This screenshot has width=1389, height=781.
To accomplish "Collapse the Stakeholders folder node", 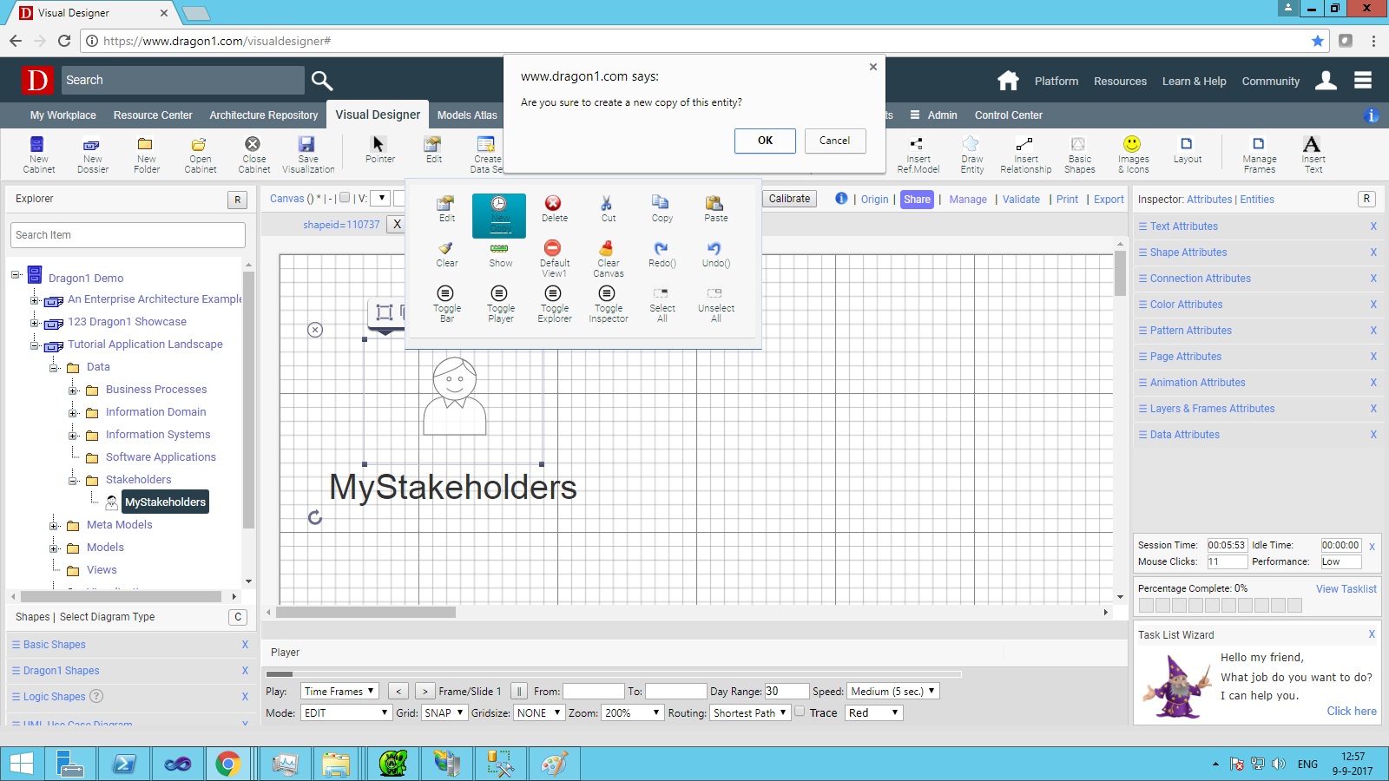I will point(74,480).
